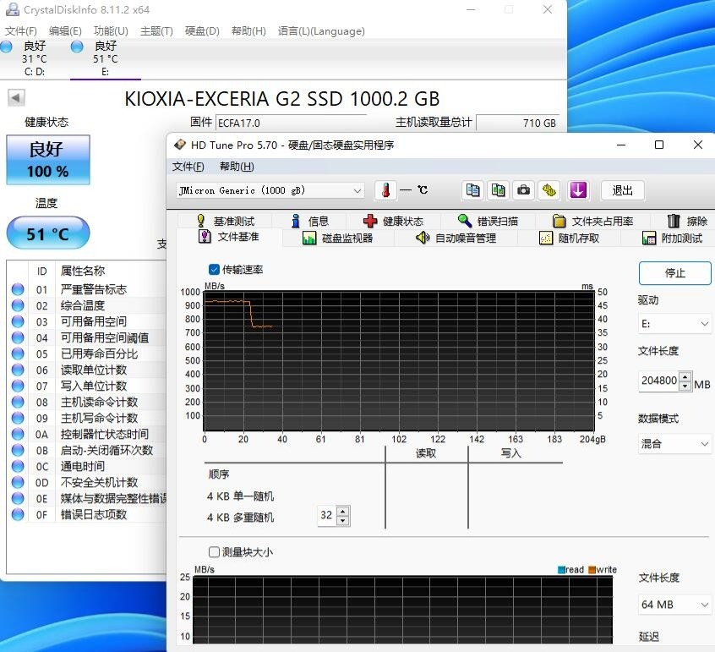715x652 pixels.
Task: Click the host reads field 710 GB
Action: pyautogui.click(x=517, y=123)
